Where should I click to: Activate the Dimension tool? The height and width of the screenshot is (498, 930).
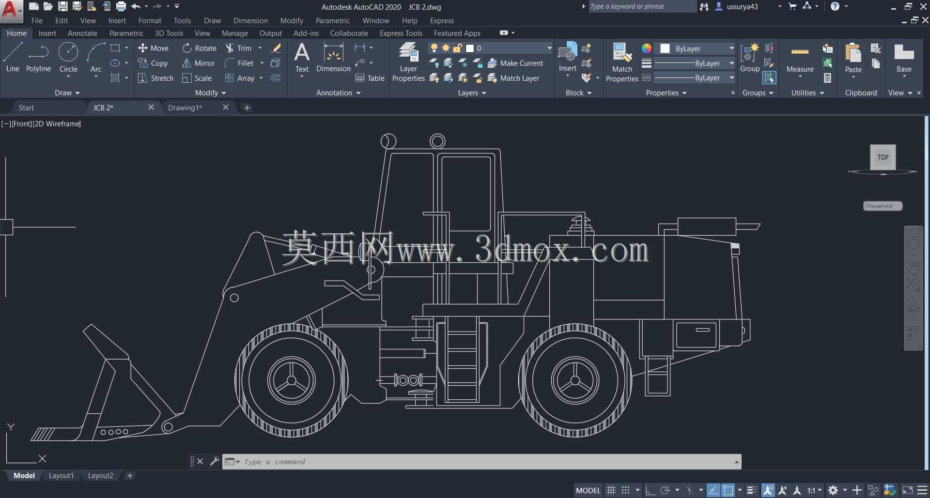(333, 58)
